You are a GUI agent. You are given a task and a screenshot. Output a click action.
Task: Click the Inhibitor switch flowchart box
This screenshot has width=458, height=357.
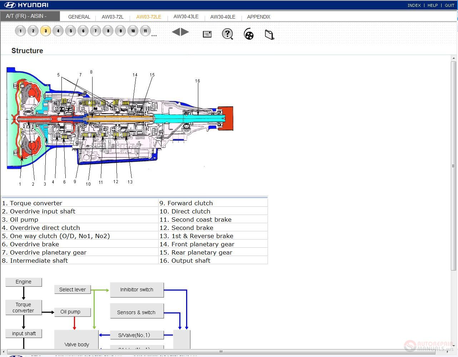click(137, 290)
